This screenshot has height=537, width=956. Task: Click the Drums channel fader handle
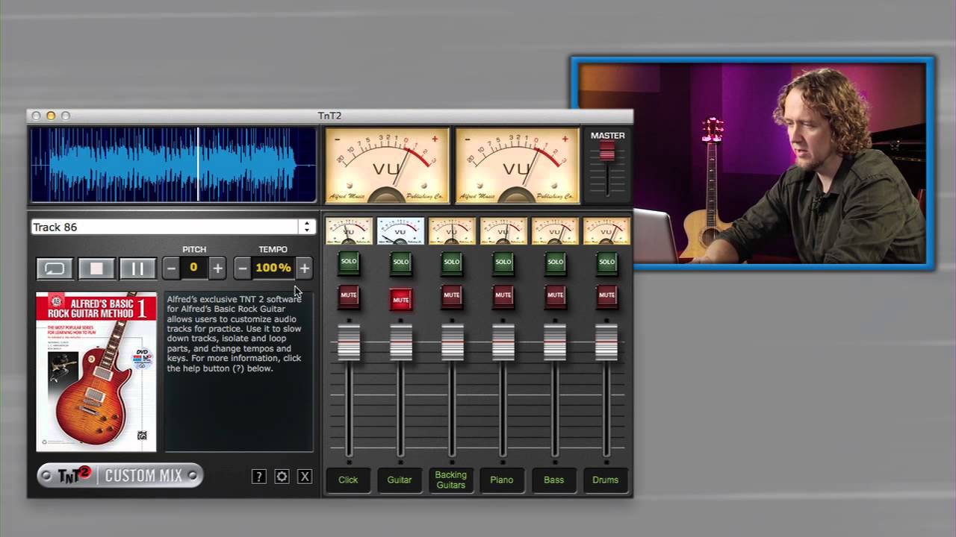coord(606,342)
